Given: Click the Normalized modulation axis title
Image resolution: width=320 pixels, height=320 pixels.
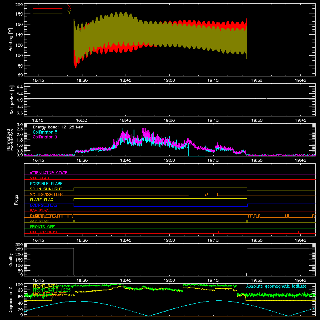Looking at the screenshot, I should (10, 140).
